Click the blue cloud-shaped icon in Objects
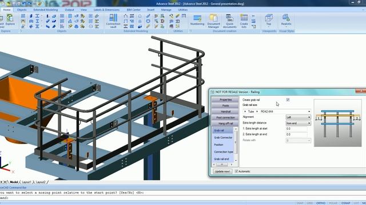The image size is (366, 205). click(x=76, y=26)
